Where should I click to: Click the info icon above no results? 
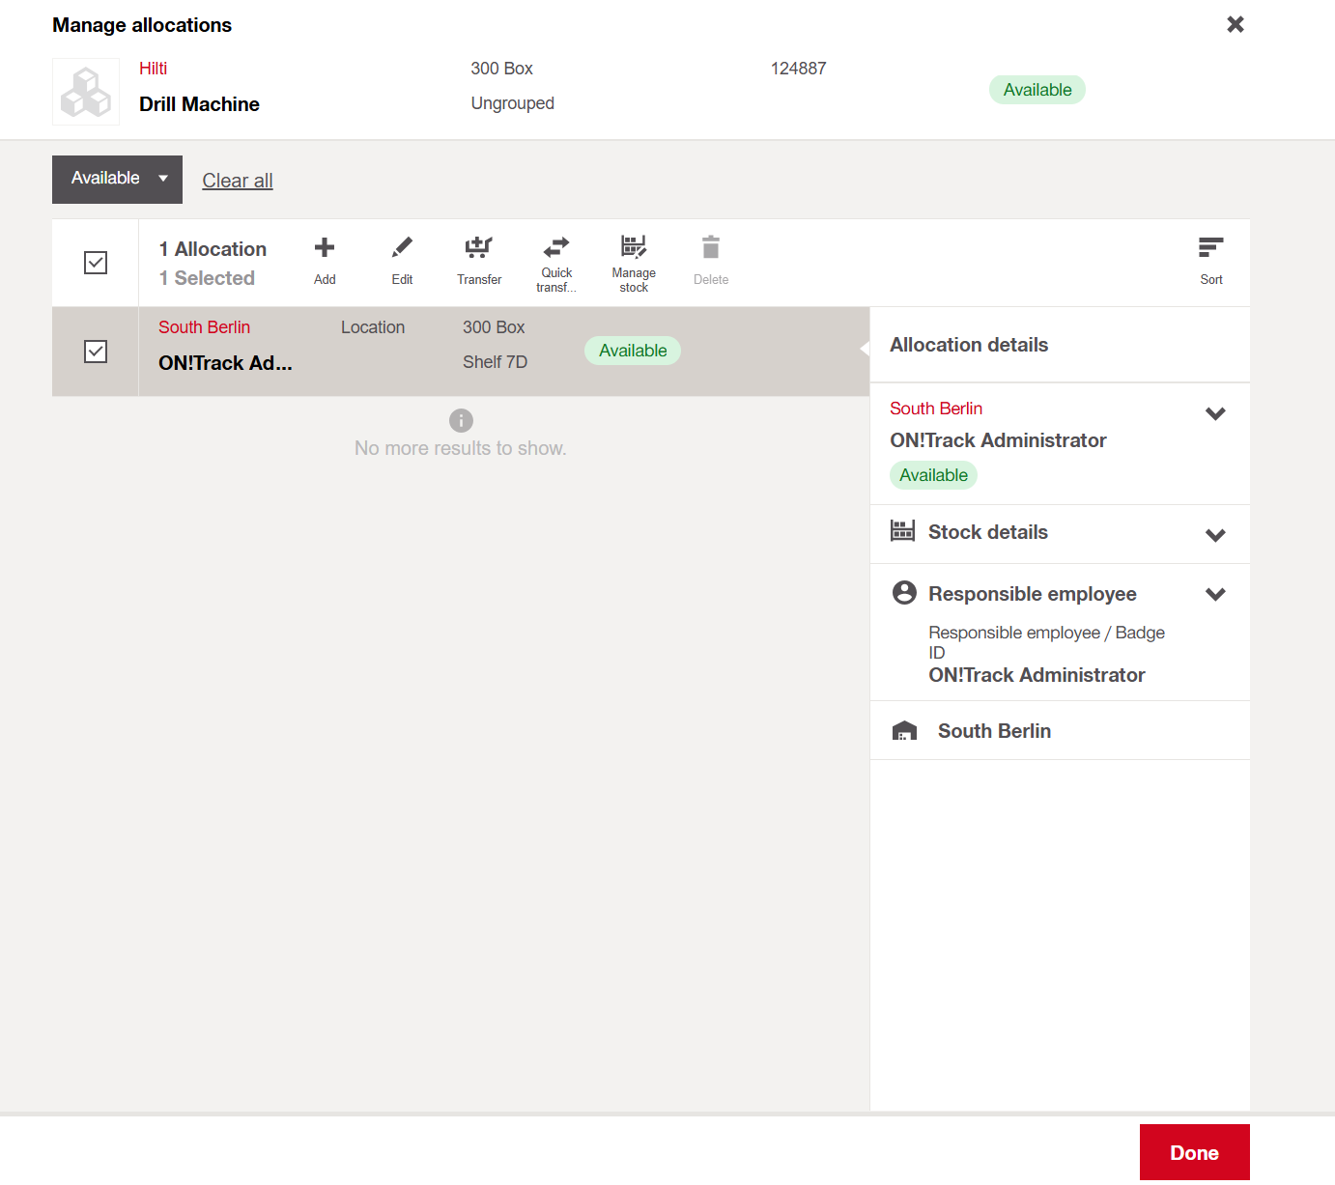coord(461,420)
